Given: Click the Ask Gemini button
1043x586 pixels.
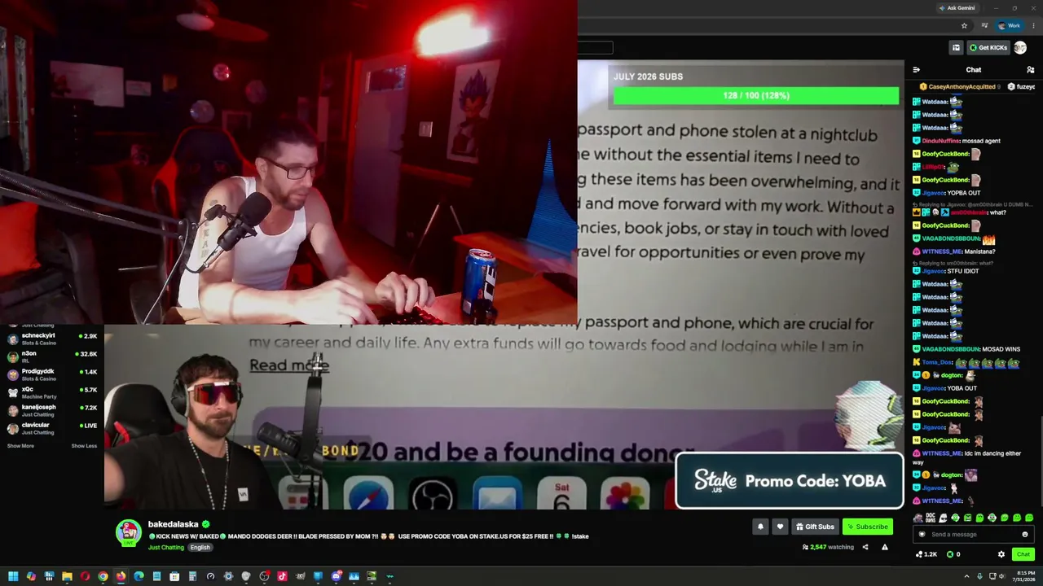Looking at the screenshot, I should (x=957, y=8).
